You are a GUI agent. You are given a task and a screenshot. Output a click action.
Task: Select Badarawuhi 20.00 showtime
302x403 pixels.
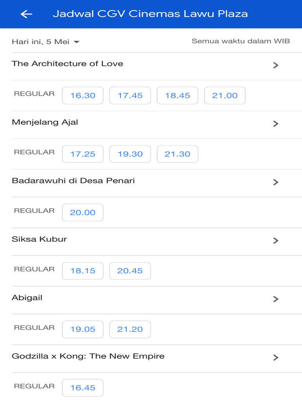[x=83, y=213]
